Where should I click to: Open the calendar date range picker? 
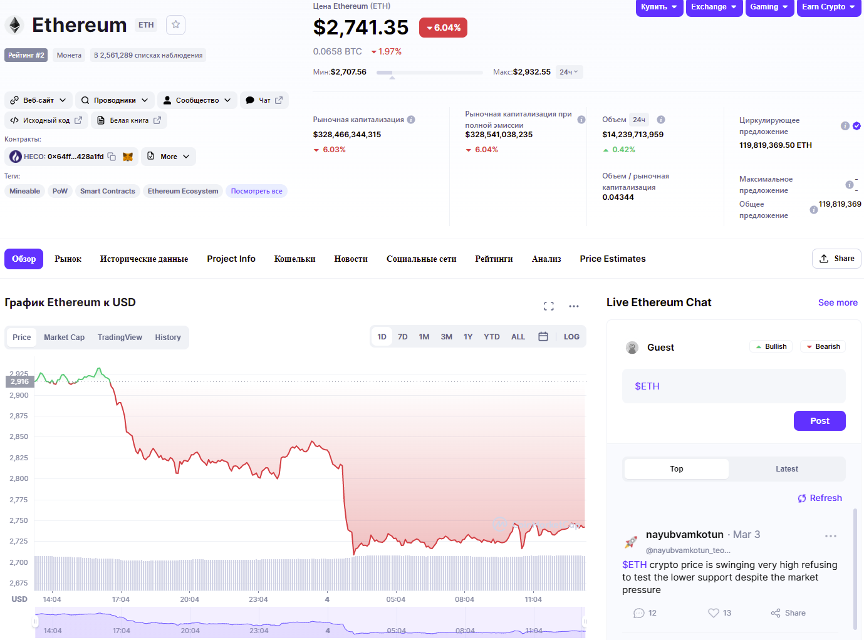[x=543, y=337]
